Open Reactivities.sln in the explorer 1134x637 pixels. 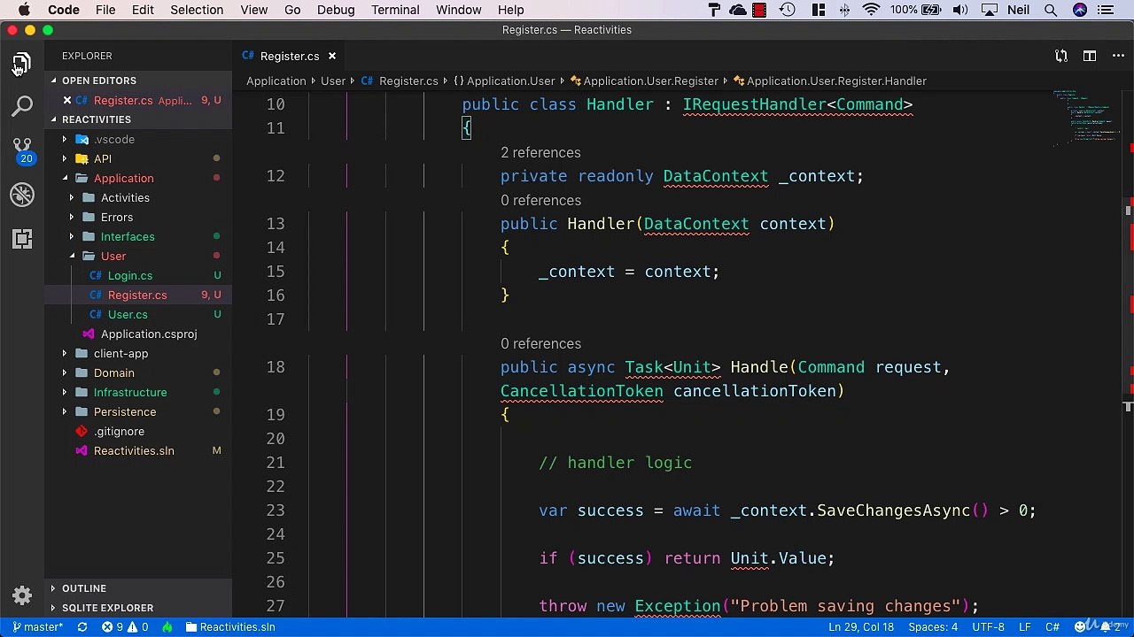(134, 450)
